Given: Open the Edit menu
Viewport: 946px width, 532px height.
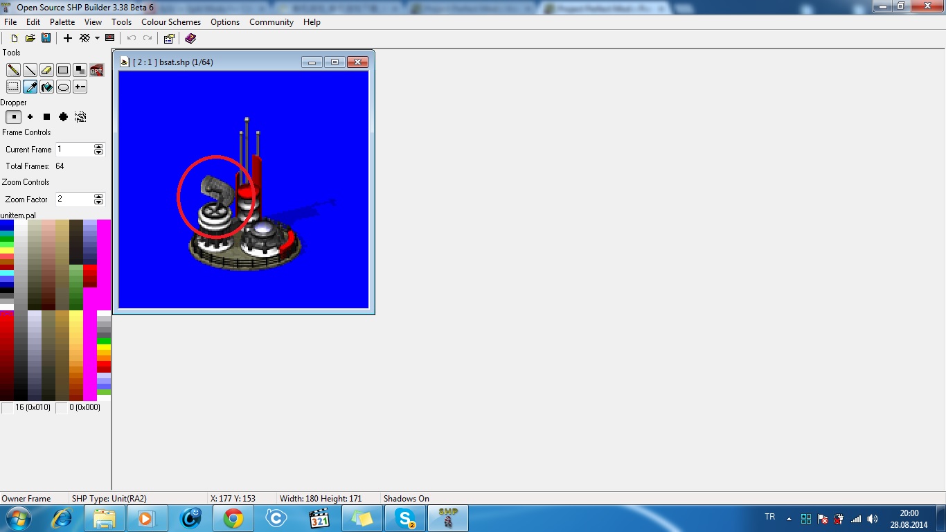Looking at the screenshot, I should pyautogui.click(x=33, y=22).
